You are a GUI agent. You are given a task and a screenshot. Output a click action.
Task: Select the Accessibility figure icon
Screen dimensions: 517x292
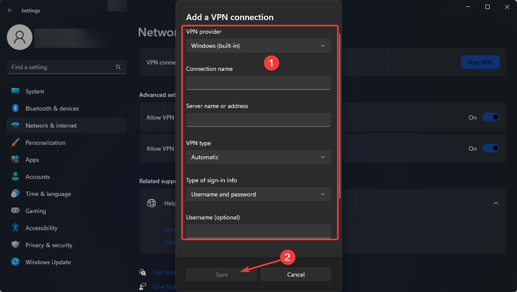click(x=15, y=228)
